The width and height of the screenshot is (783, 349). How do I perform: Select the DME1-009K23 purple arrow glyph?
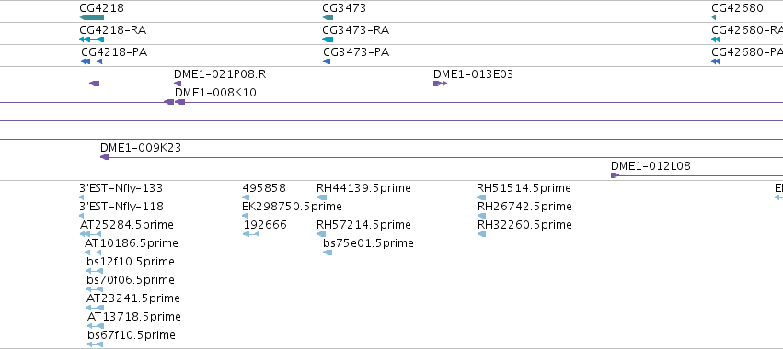click(104, 157)
